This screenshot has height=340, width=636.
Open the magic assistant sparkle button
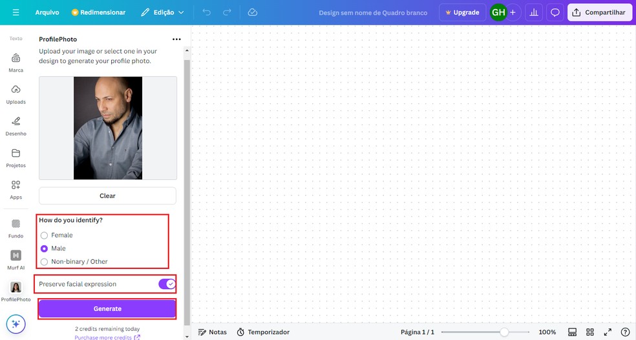click(x=16, y=324)
